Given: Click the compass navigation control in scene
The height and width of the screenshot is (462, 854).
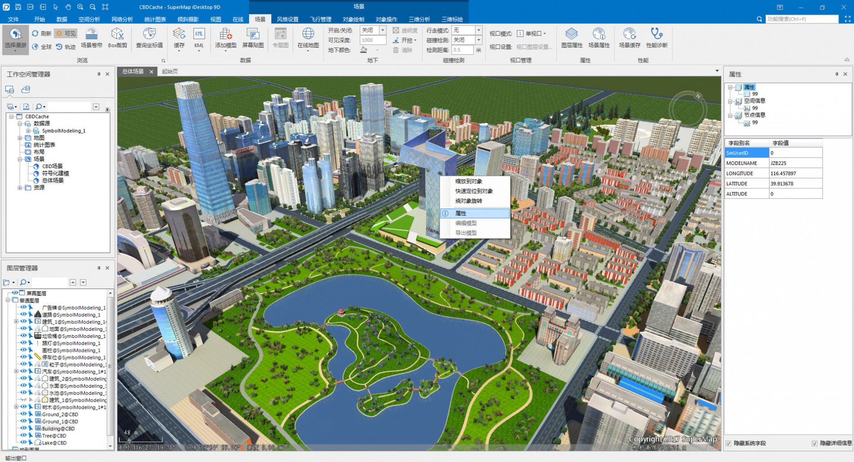Looking at the screenshot, I should click(x=688, y=109).
